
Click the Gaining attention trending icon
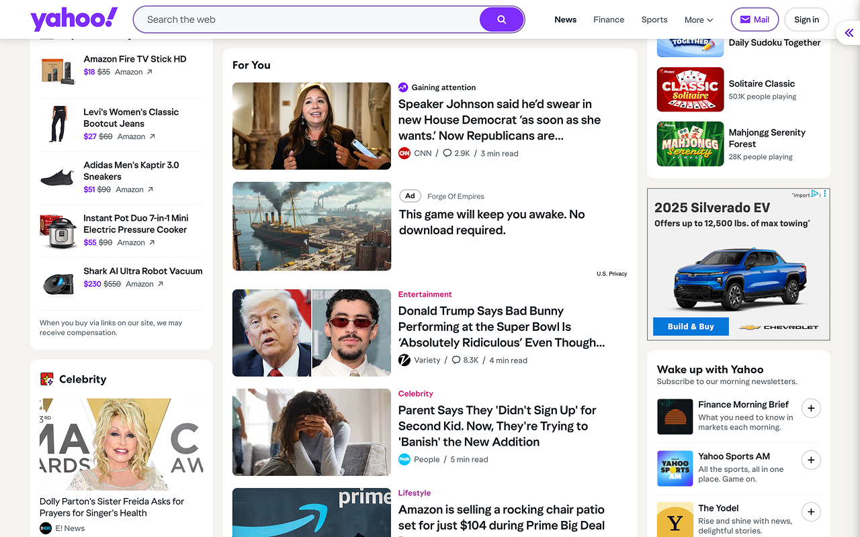click(x=403, y=87)
